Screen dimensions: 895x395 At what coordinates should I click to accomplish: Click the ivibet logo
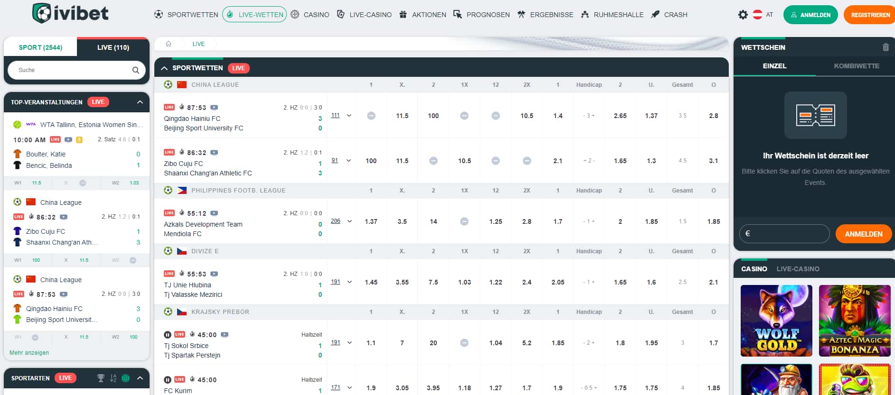pos(70,13)
